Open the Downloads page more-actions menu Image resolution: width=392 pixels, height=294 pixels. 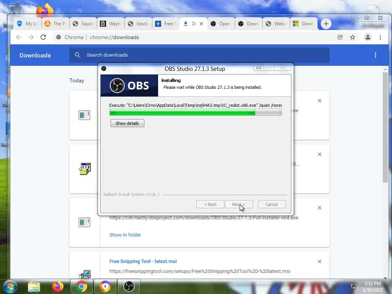click(x=375, y=55)
